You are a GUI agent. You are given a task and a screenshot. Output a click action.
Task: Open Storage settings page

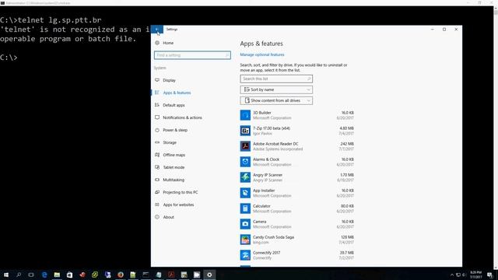click(170, 142)
